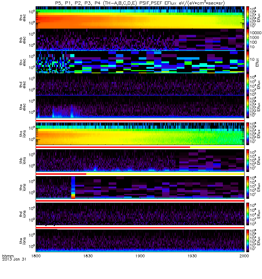The height and width of the screenshot is (279, 262).
Task: Click the red status bar below 'the elec'
Action: tap(140, 121)
